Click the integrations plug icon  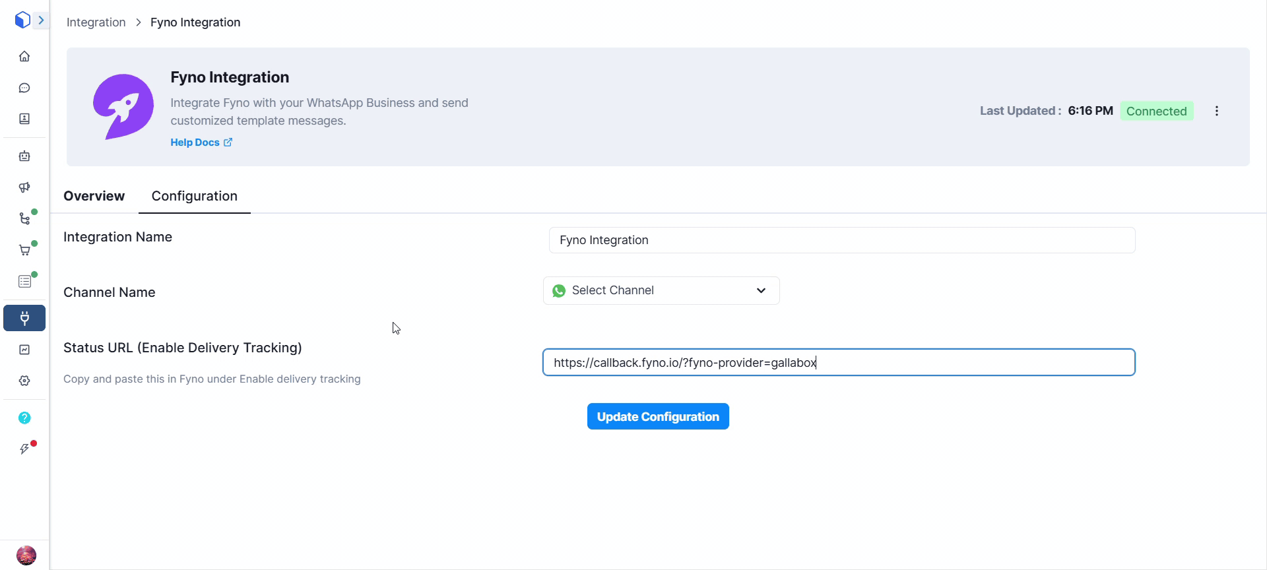click(24, 318)
